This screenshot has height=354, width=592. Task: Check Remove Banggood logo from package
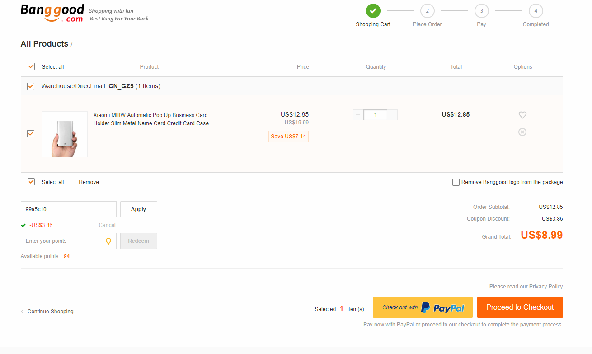(456, 182)
